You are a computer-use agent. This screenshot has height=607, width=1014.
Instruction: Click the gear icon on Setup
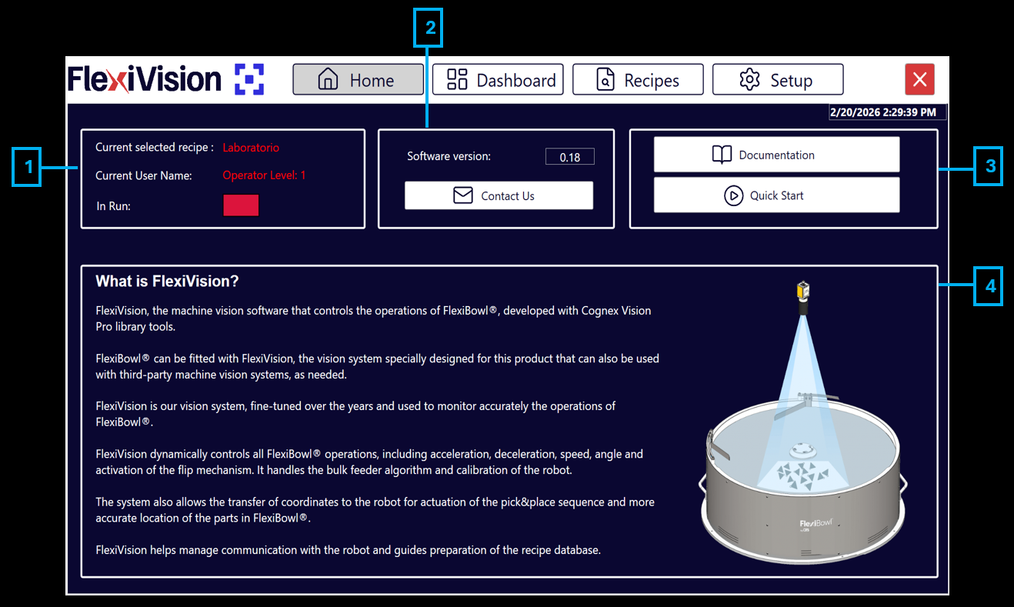click(x=749, y=79)
